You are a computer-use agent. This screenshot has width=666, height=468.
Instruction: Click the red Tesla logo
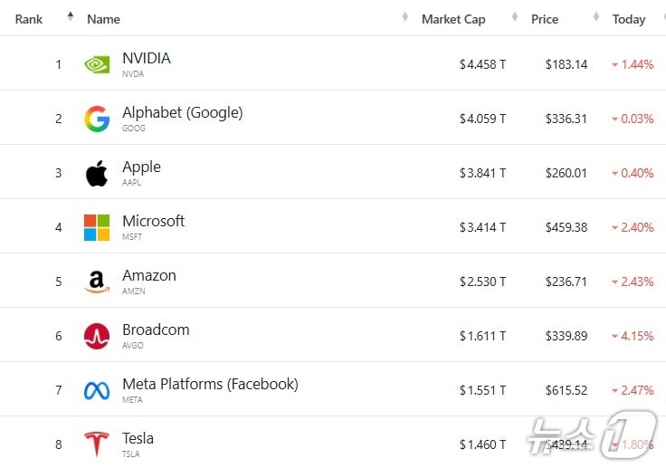pos(97,444)
